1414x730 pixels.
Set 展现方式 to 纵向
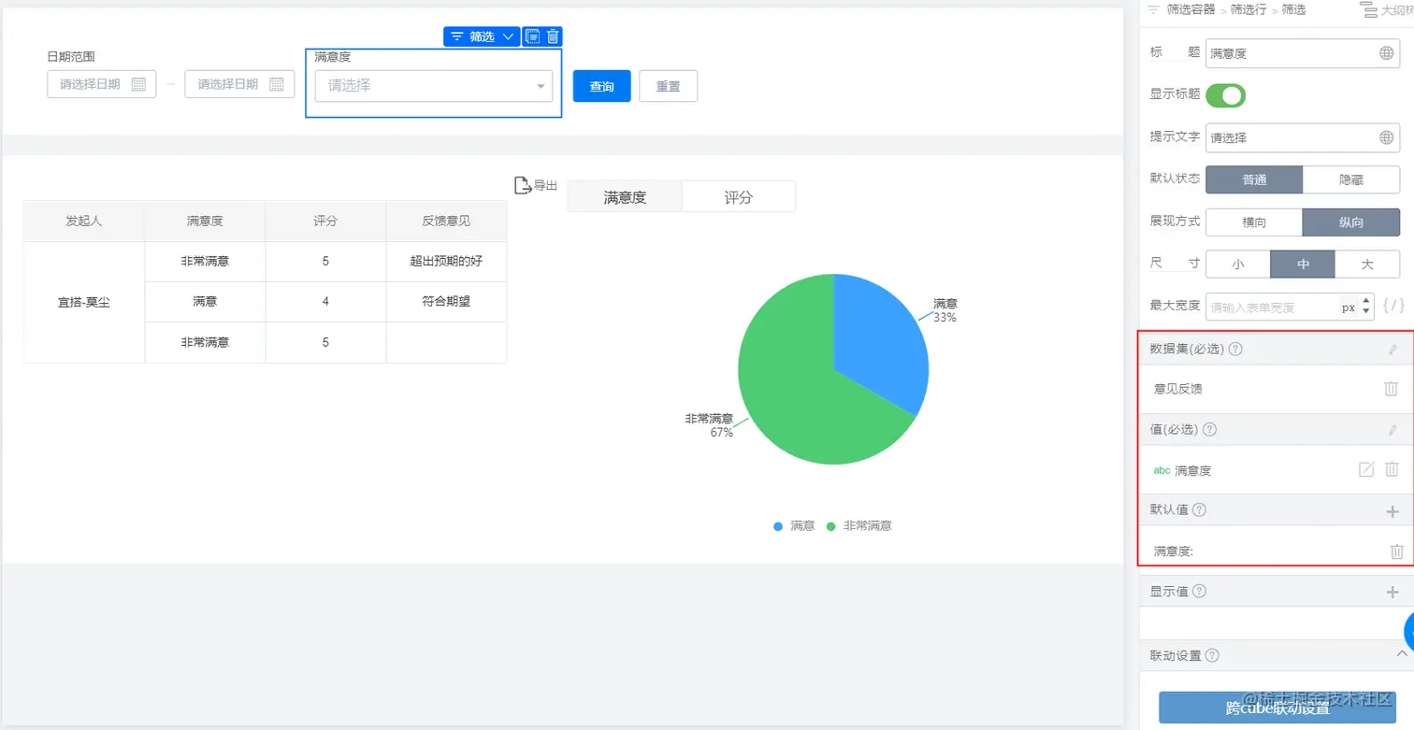[x=1351, y=222]
